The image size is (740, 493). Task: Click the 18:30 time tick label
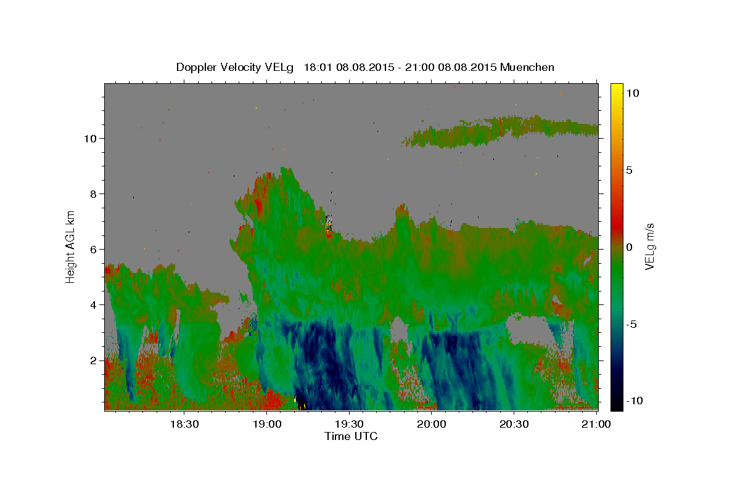tap(184, 425)
